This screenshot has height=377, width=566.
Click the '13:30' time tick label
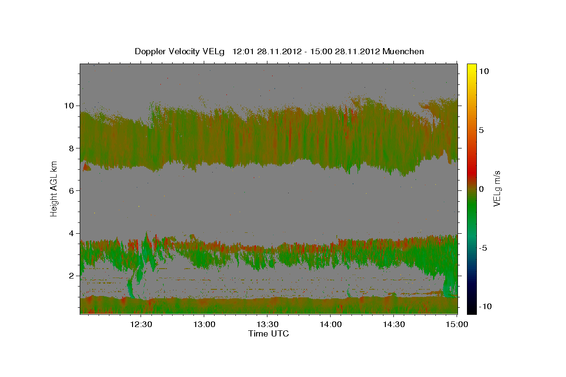[267, 324]
